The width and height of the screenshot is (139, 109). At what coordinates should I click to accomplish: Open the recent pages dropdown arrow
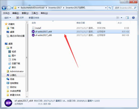pos(12,8)
